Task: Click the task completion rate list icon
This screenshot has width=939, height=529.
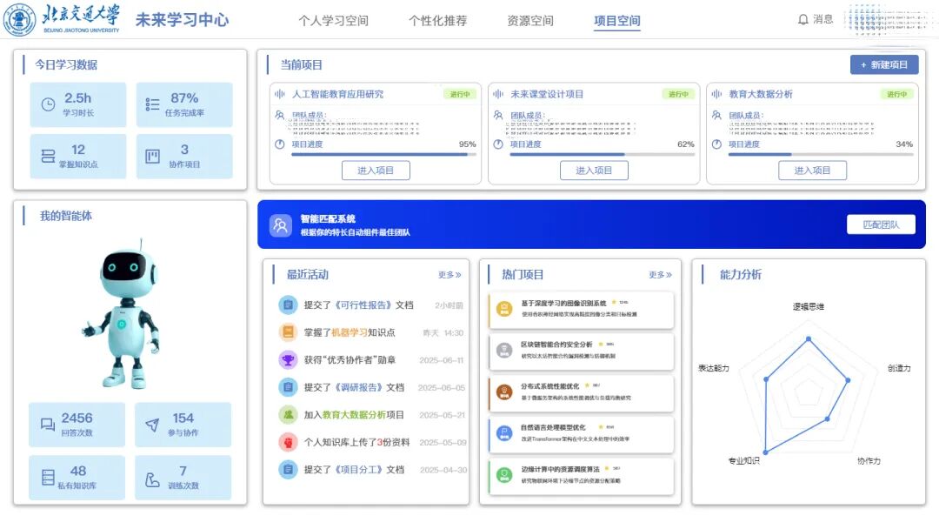Action: click(153, 104)
